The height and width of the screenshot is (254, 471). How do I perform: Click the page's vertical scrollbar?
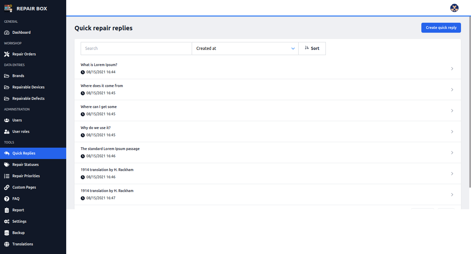point(470,103)
